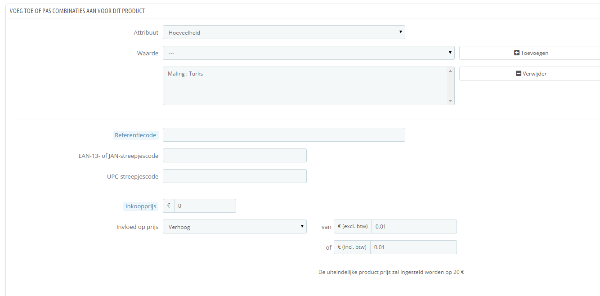The image size is (600, 296).
Task: Click the minus icon on Verwijder button
Action: 519,74
